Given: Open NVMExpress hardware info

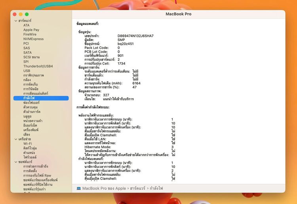Looking at the screenshot, I should pyautogui.click(x=33, y=39).
